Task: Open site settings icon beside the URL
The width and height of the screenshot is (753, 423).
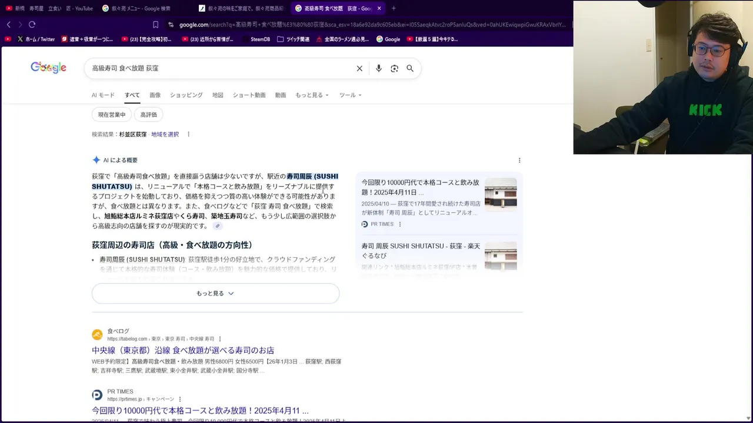Action: pyautogui.click(x=171, y=25)
